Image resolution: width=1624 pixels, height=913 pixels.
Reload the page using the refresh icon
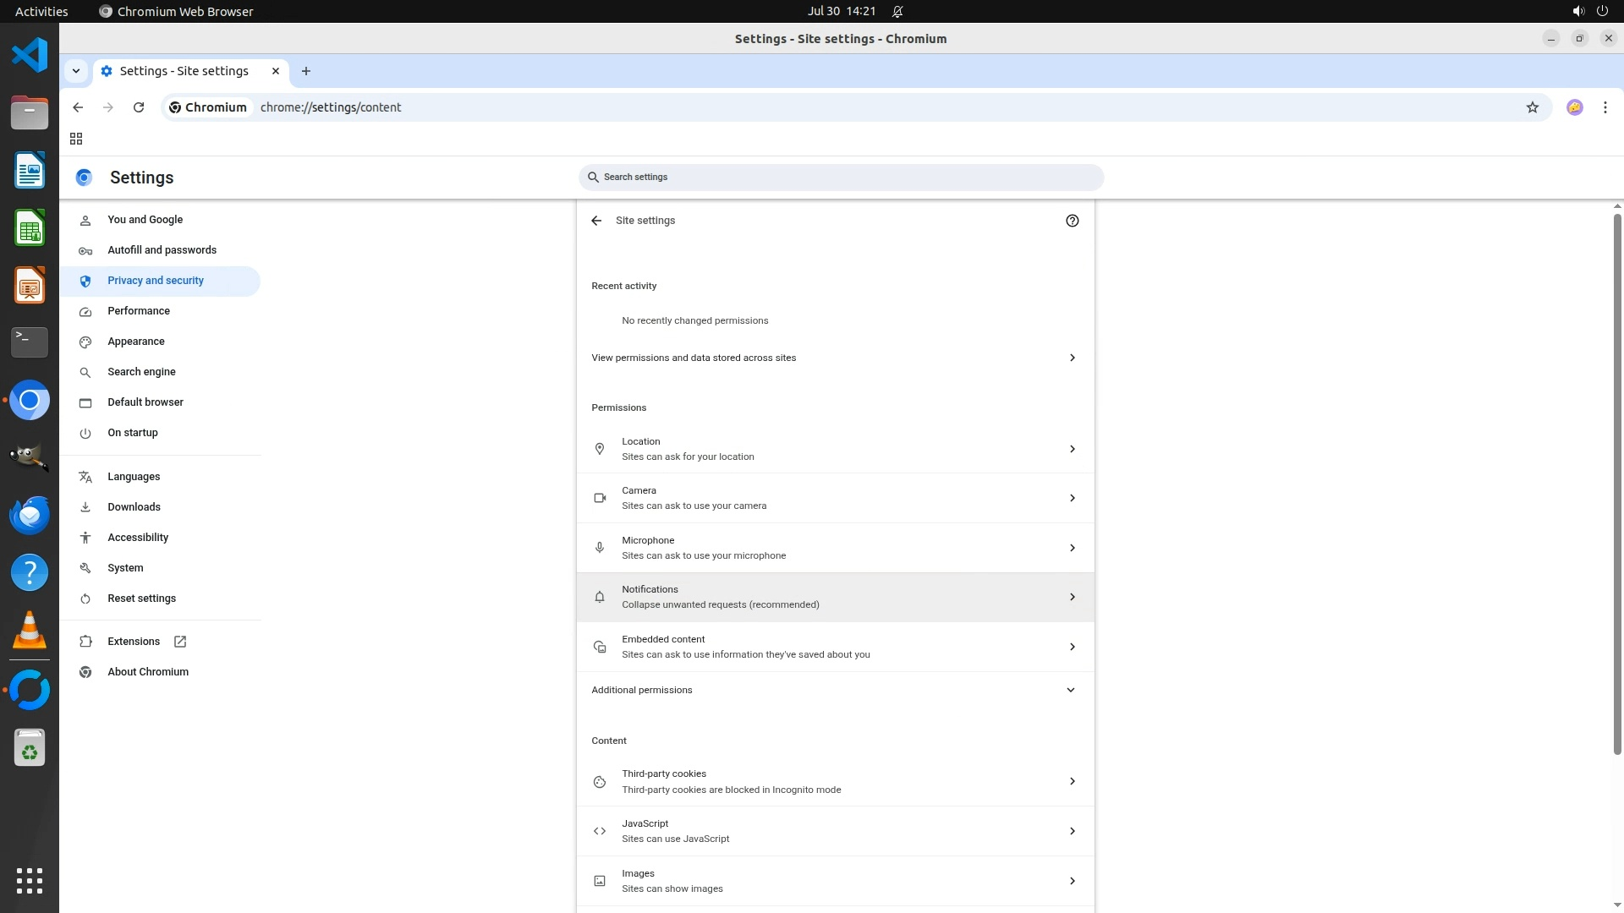[139, 107]
